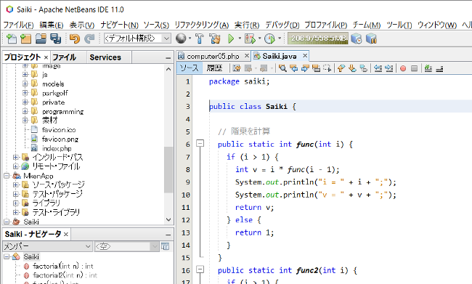472x284 pixels.
Task: Click the Save All icon
Action: click(55, 38)
